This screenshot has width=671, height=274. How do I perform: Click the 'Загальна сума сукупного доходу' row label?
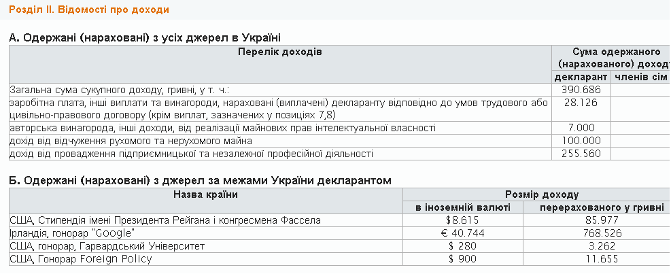(120, 90)
